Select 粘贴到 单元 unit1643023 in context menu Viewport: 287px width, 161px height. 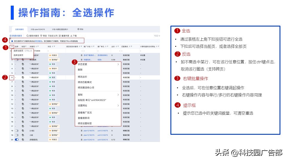pos(92,100)
